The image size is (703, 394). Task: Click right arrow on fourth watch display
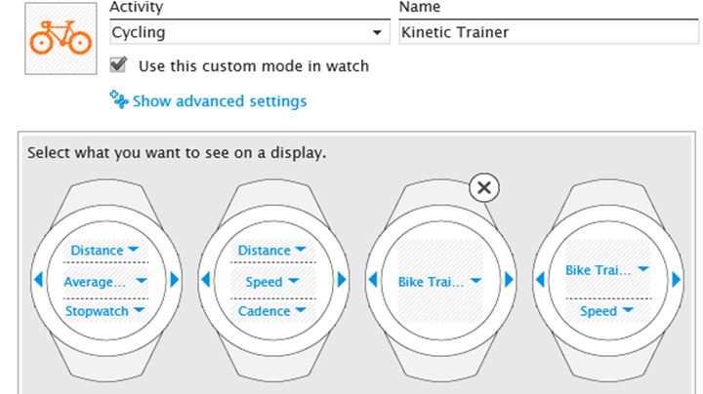click(676, 280)
